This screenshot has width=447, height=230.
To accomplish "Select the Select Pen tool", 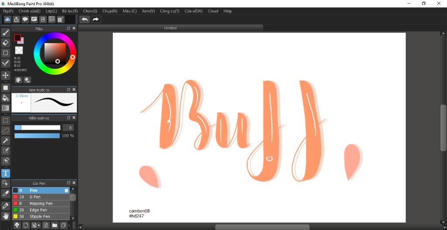I will click(5, 150).
